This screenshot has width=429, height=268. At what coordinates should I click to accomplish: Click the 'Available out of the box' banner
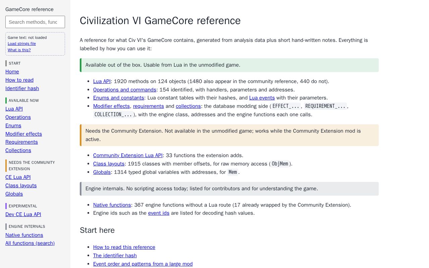pos(229,65)
